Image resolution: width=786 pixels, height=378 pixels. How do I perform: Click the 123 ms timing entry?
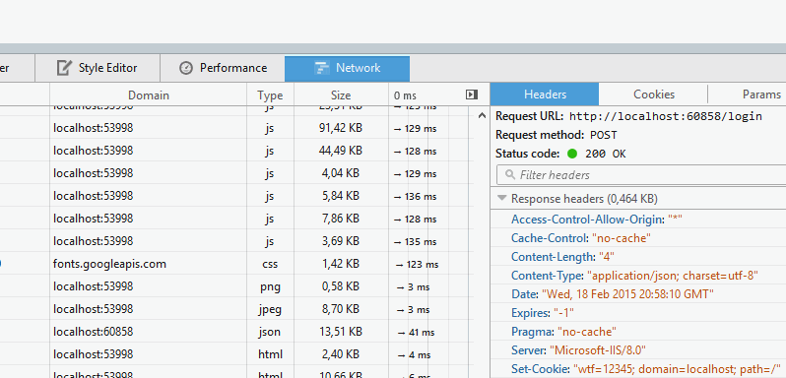417,265
